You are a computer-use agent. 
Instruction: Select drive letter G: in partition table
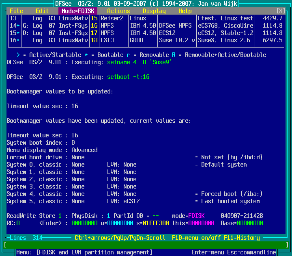26,26
